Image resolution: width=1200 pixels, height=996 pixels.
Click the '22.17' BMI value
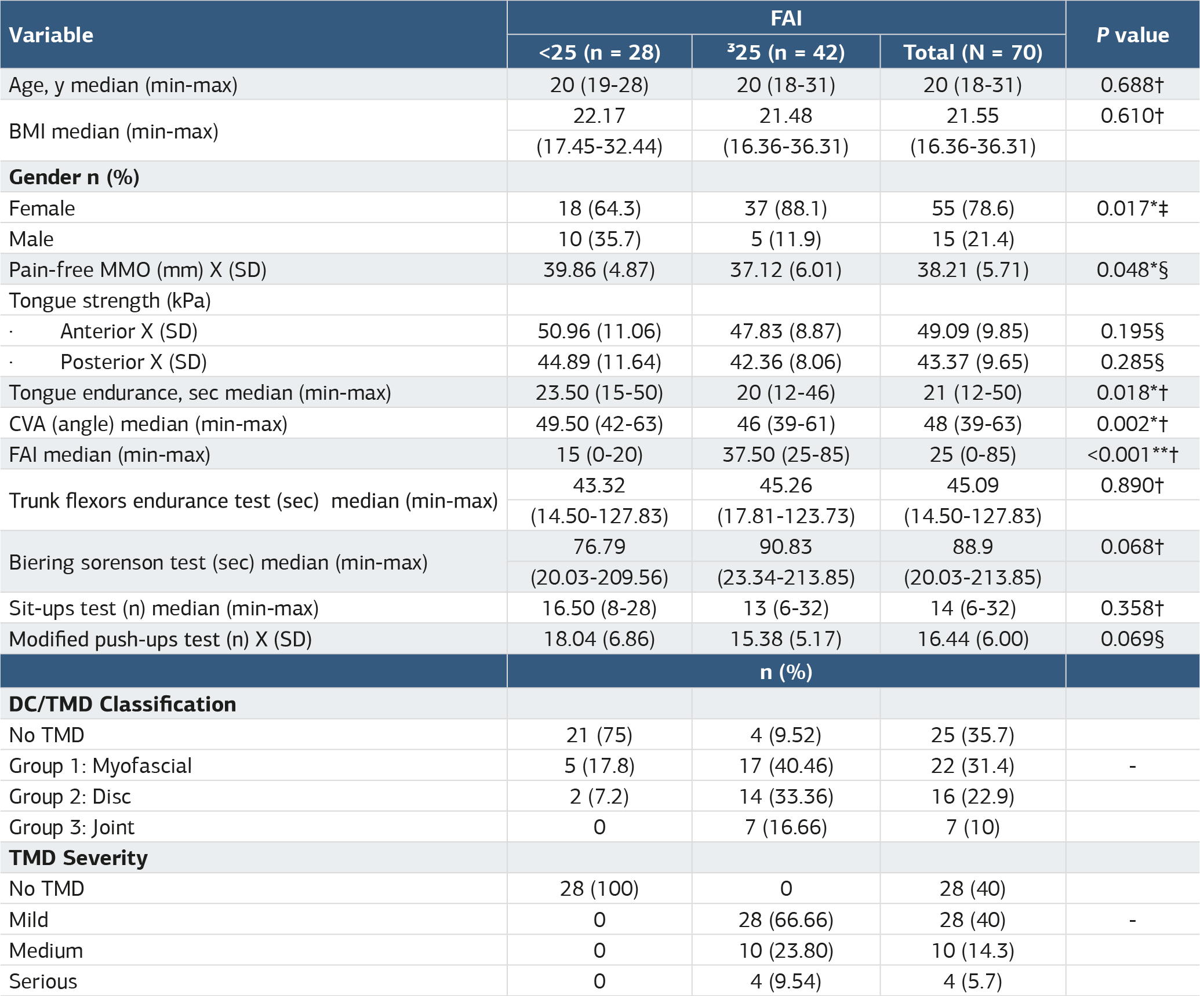[x=599, y=116]
